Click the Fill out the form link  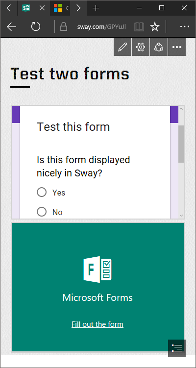(x=98, y=324)
